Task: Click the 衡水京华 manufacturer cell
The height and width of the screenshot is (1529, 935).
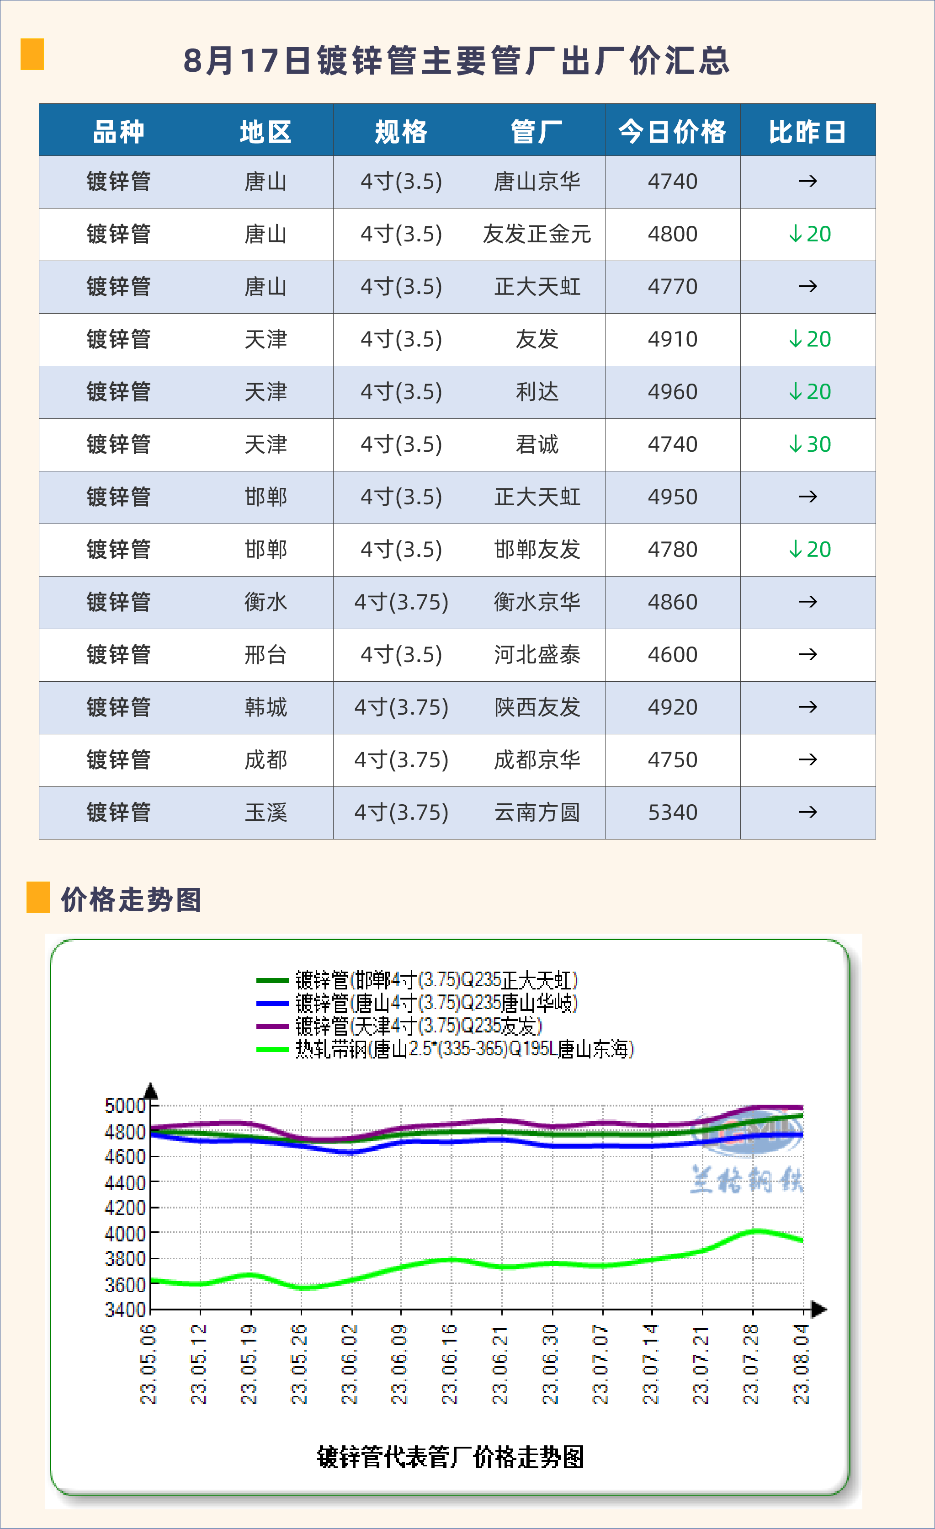Action: pyautogui.click(x=537, y=602)
